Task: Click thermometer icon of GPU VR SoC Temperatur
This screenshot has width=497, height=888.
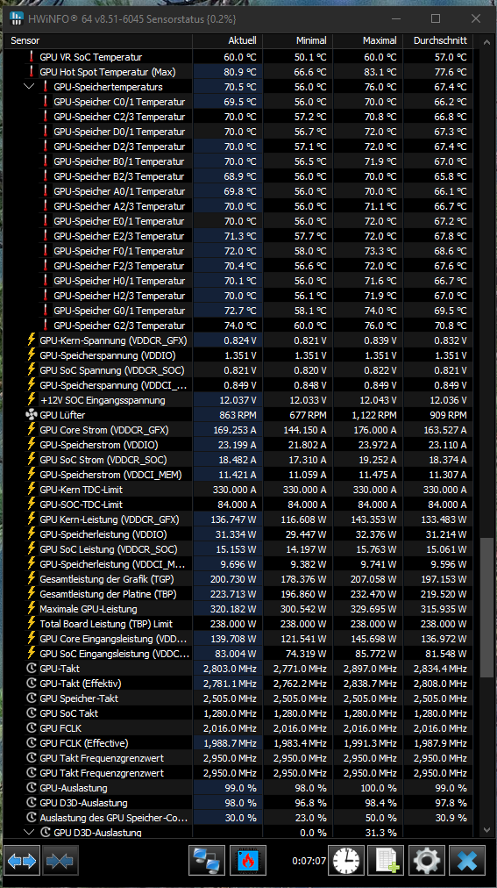Action: [x=32, y=57]
